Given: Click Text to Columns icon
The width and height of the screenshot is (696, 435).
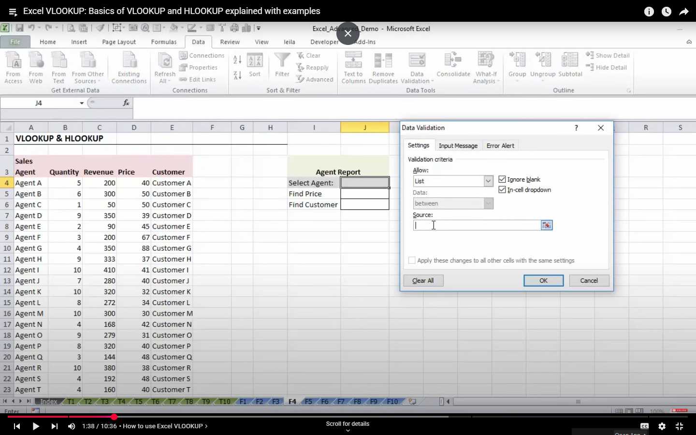Looking at the screenshot, I should [353, 67].
